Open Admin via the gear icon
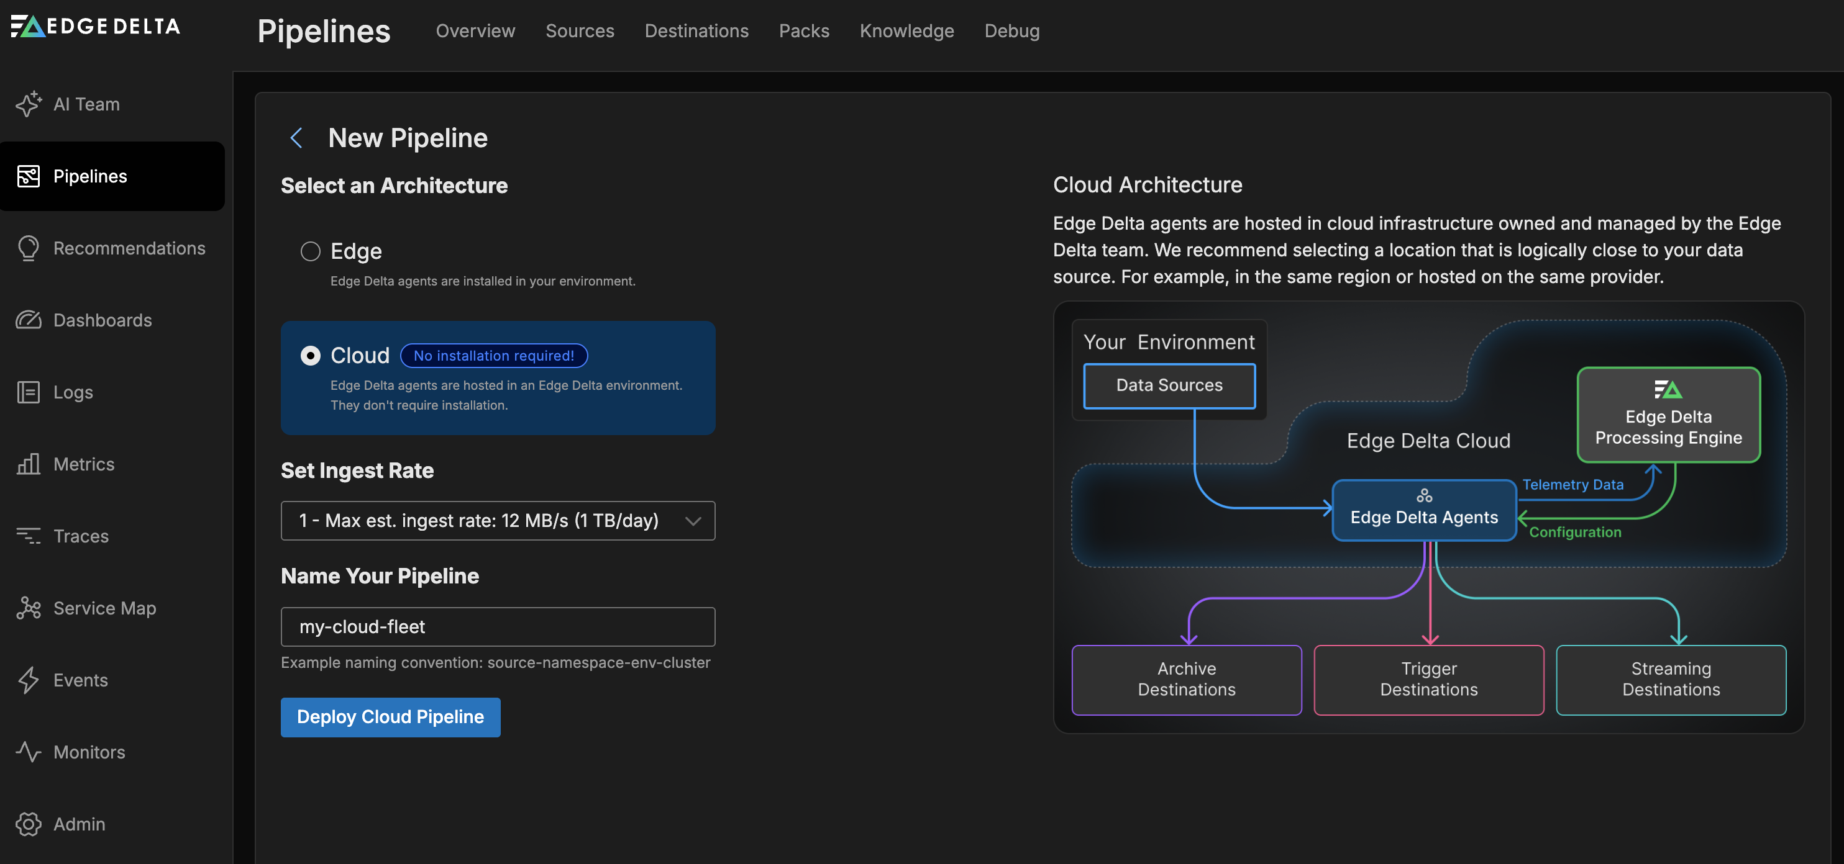Image resolution: width=1844 pixels, height=864 pixels. point(28,824)
